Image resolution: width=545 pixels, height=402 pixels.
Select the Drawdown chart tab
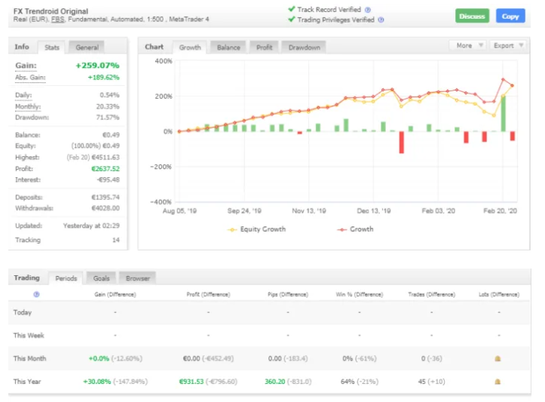(x=304, y=48)
